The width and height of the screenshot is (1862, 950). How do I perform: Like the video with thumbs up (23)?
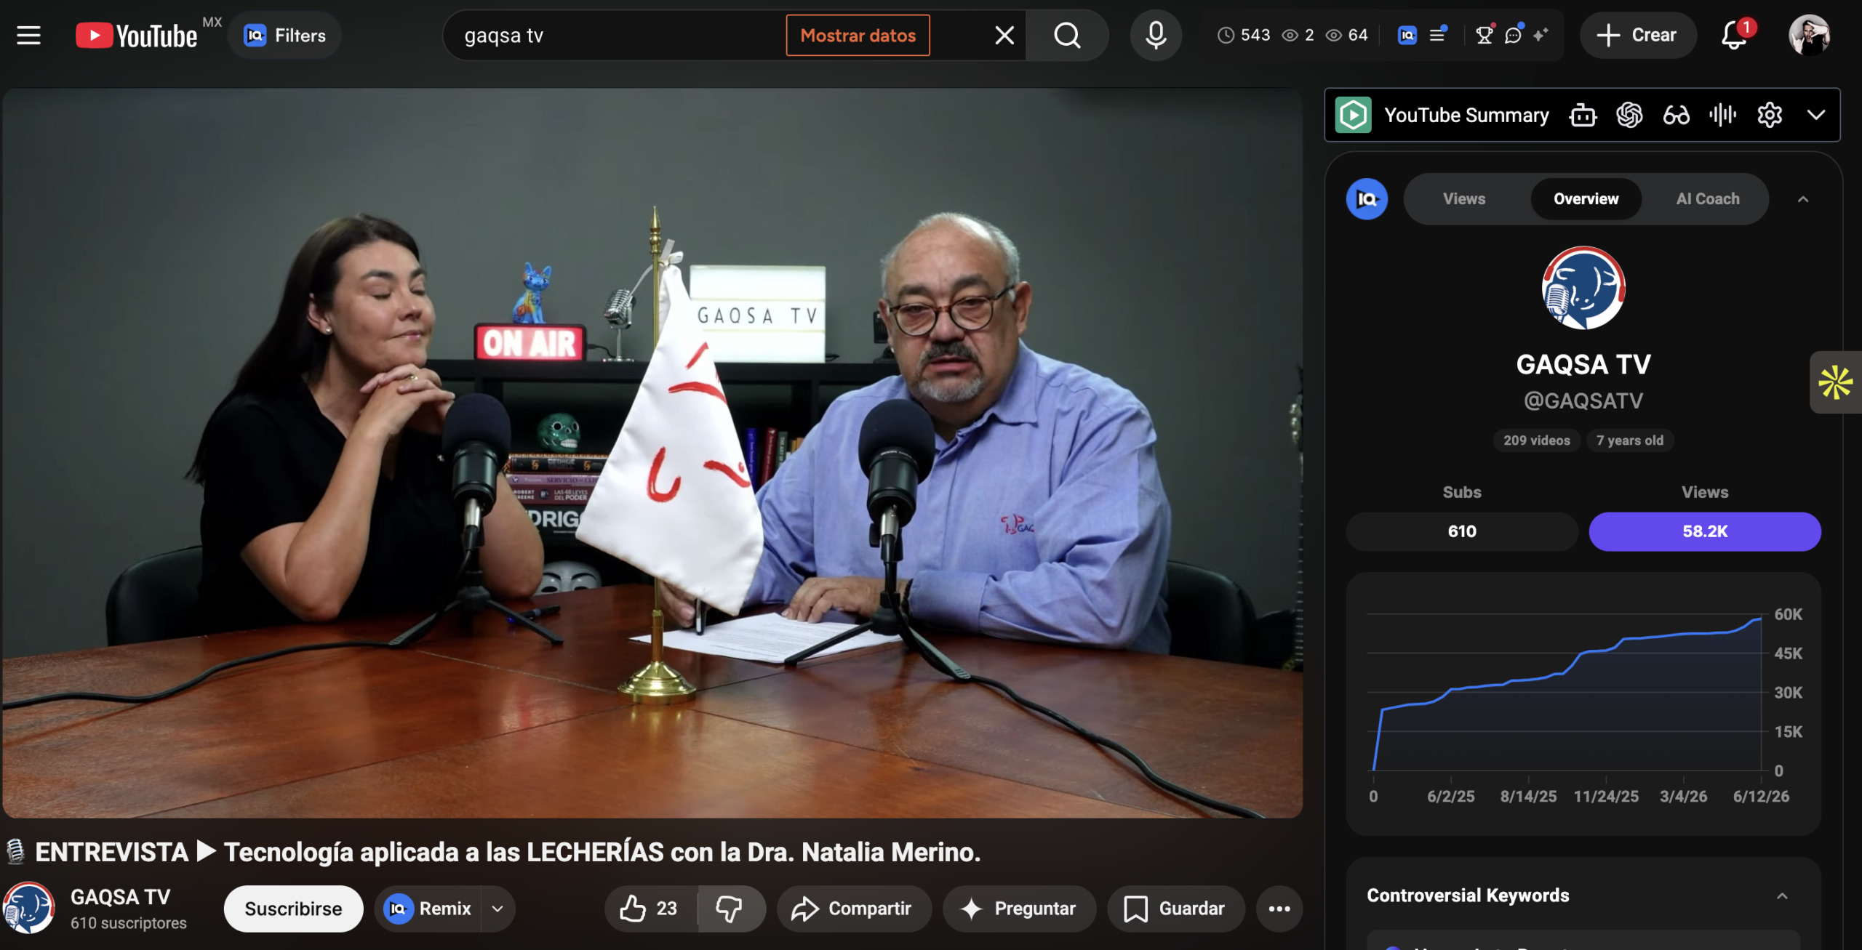[650, 909]
